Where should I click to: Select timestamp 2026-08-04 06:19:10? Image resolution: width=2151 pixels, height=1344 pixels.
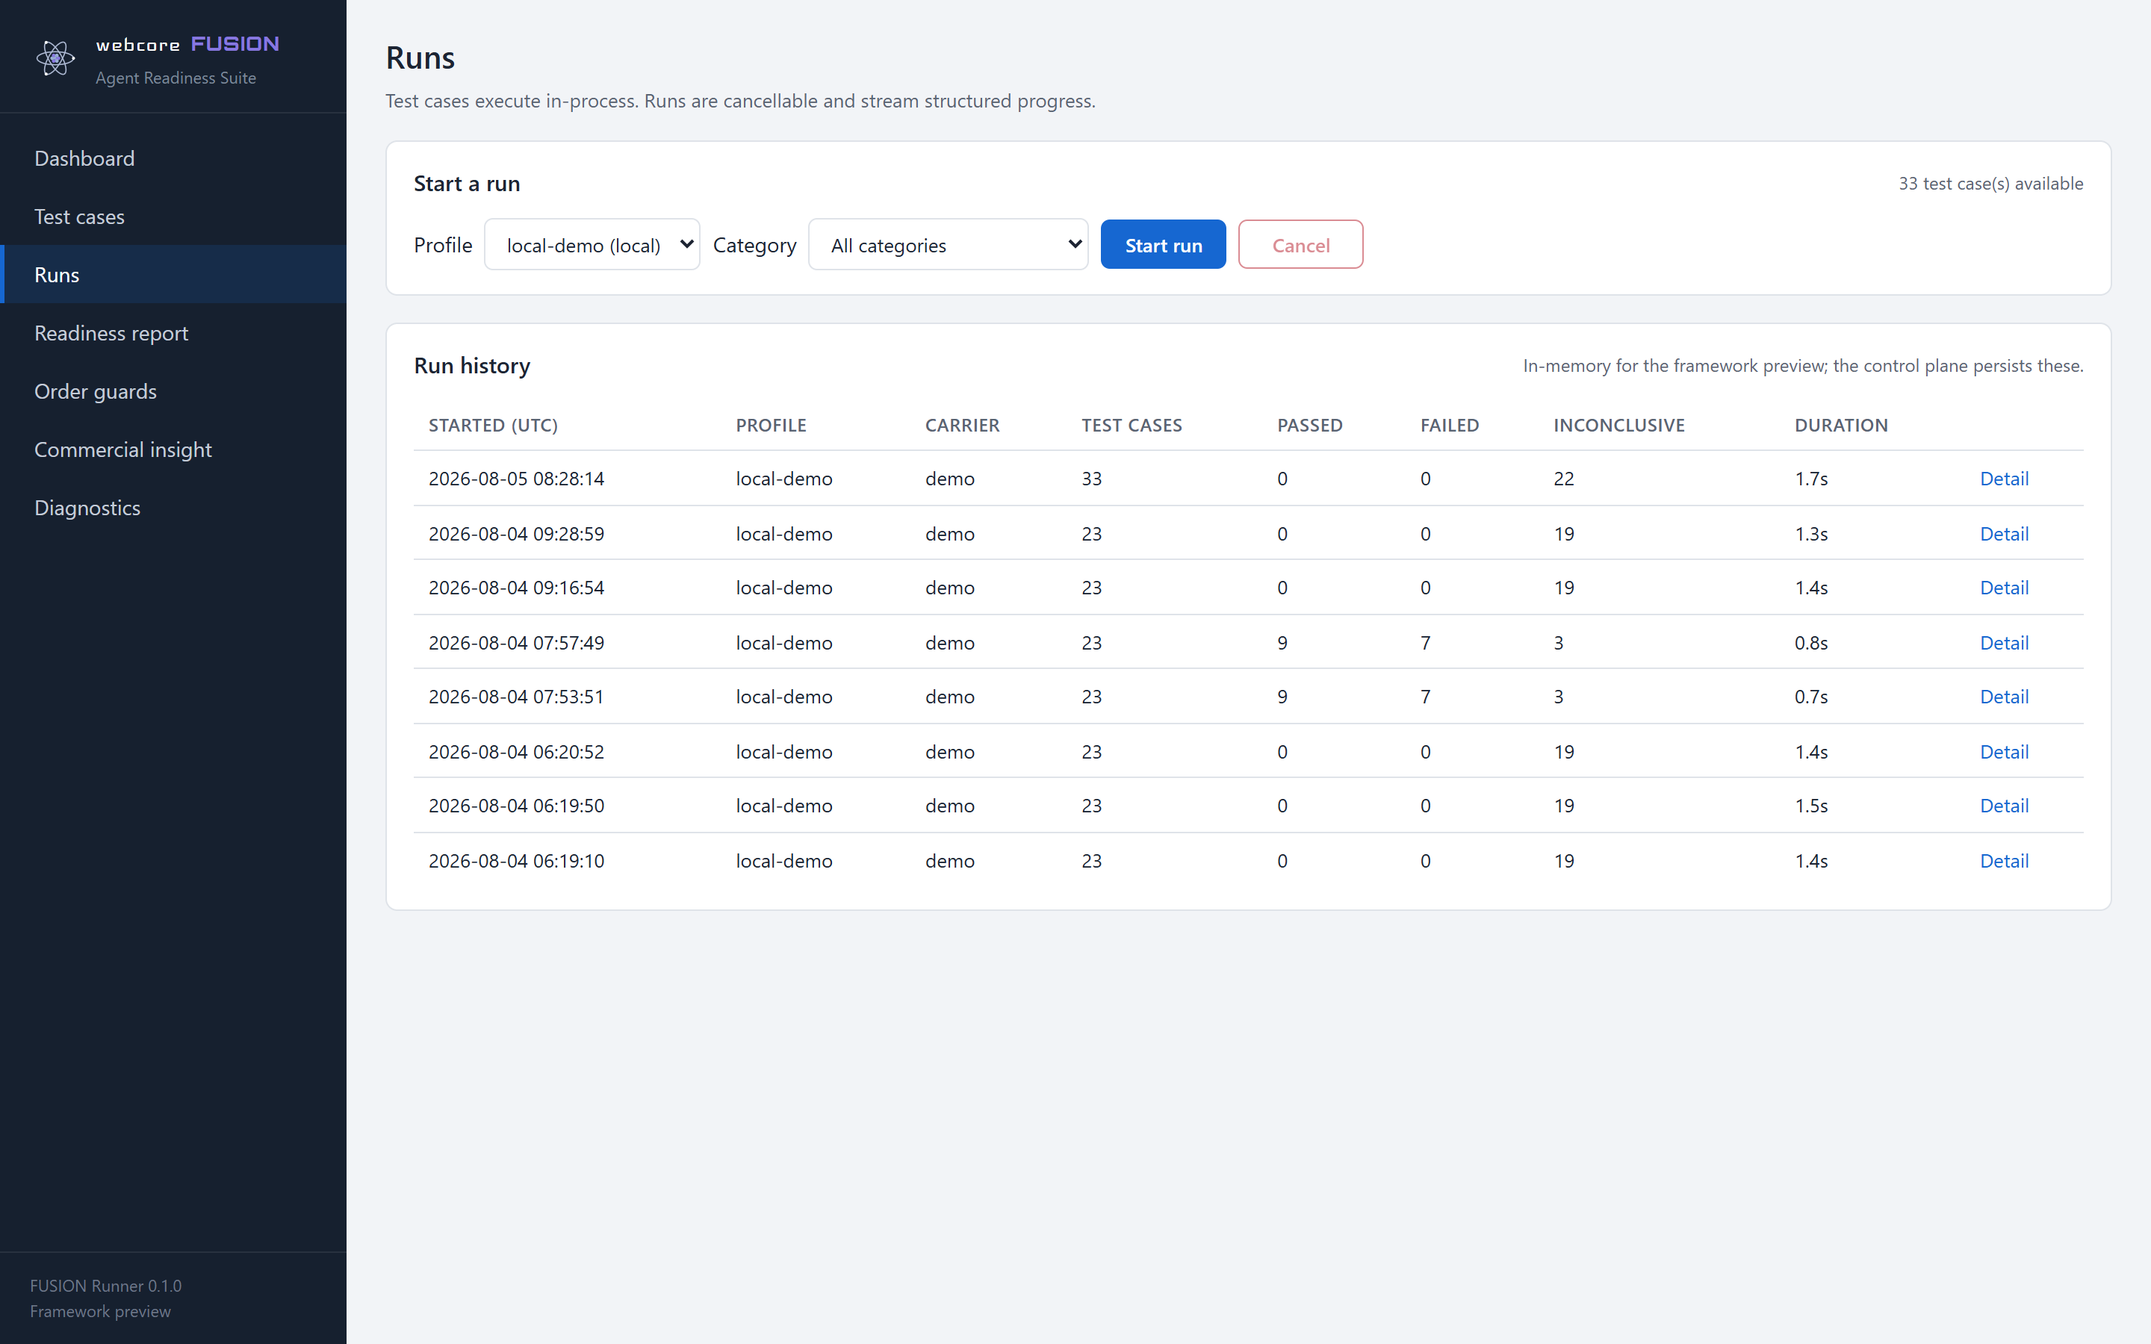516,860
